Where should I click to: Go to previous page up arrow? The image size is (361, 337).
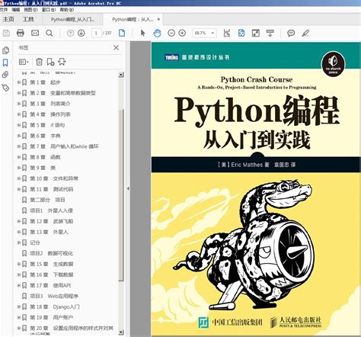coord(70,33)
